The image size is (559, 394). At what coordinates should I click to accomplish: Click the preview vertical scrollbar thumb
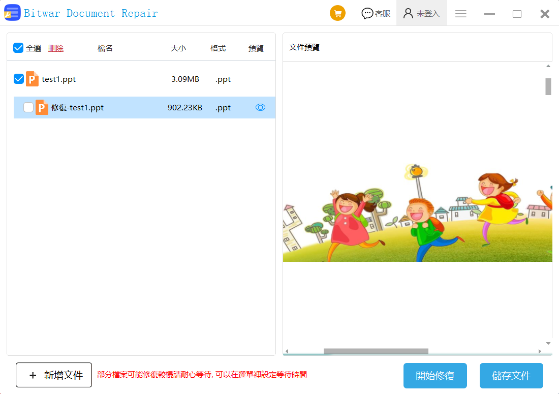(x=548, y=86)
